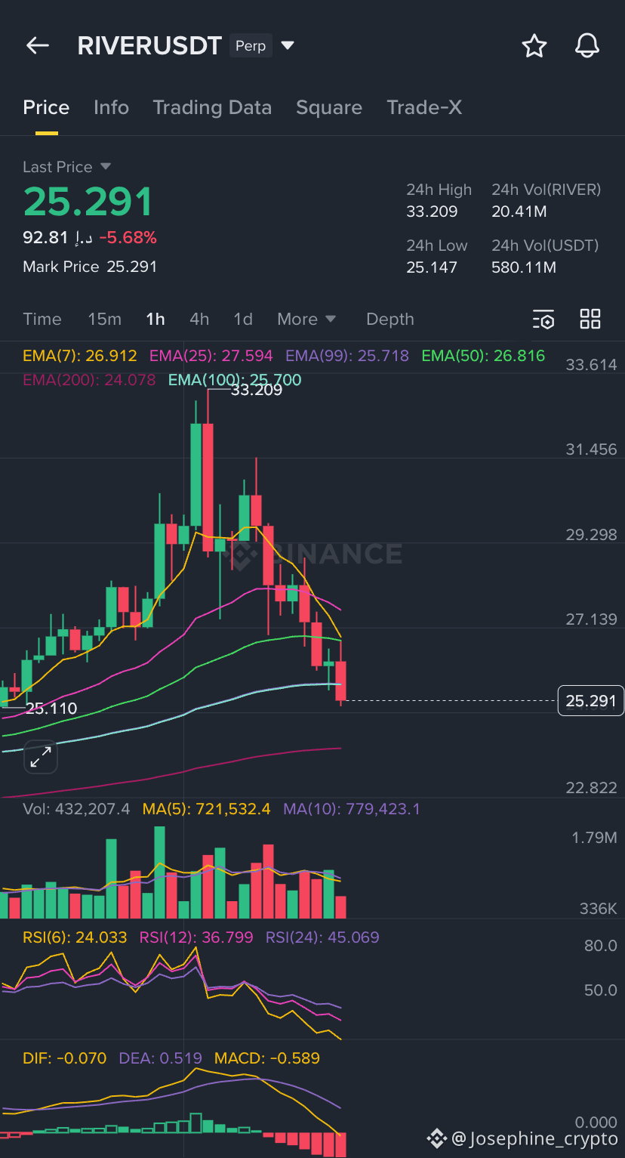Add RIVERUSDT to favorites with star icon
Screen dimensions: 625x1158
(x=534, y=46)
